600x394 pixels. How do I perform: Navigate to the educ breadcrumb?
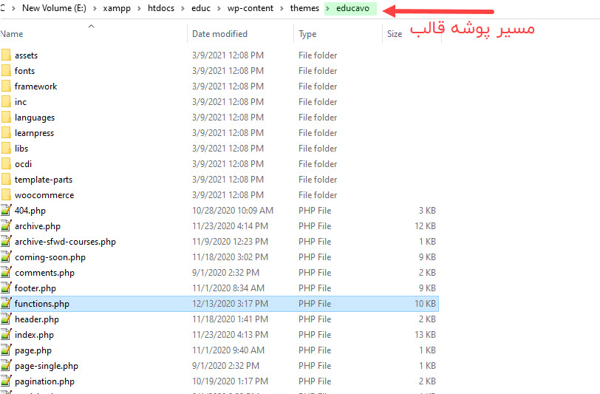coord(201,8)
